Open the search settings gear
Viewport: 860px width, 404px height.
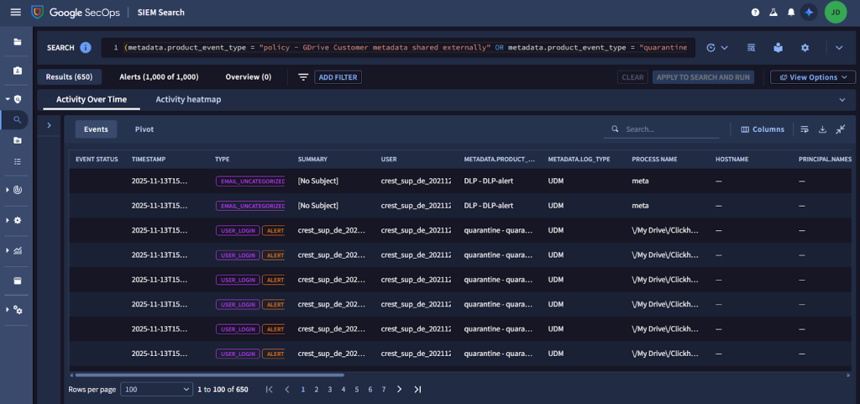805,48
